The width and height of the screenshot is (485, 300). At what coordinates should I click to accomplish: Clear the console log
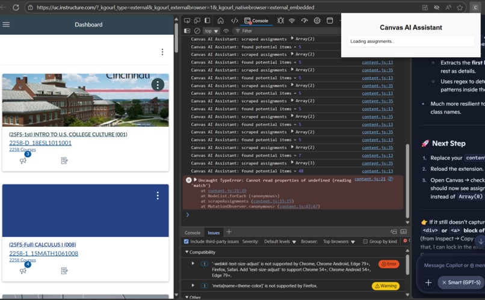[x=197, y=31]
